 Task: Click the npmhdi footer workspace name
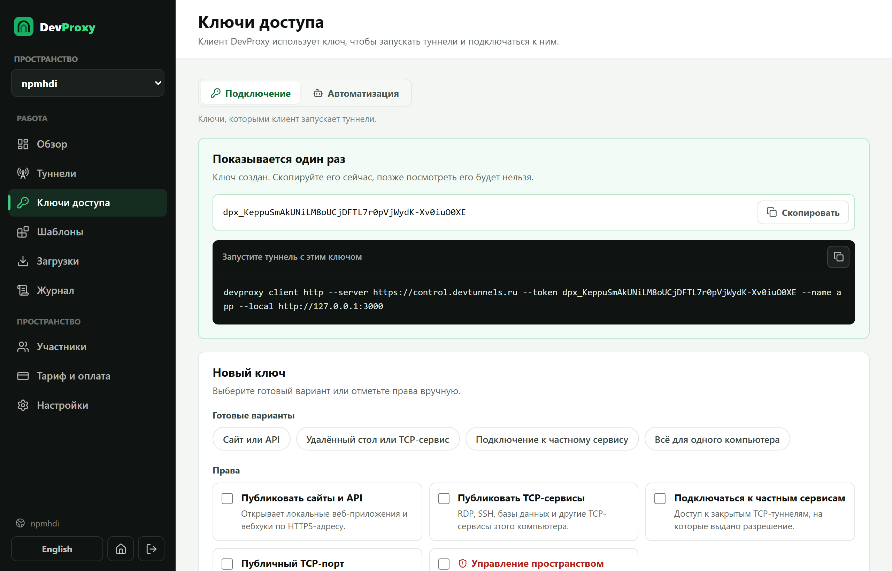coord(45,524)
